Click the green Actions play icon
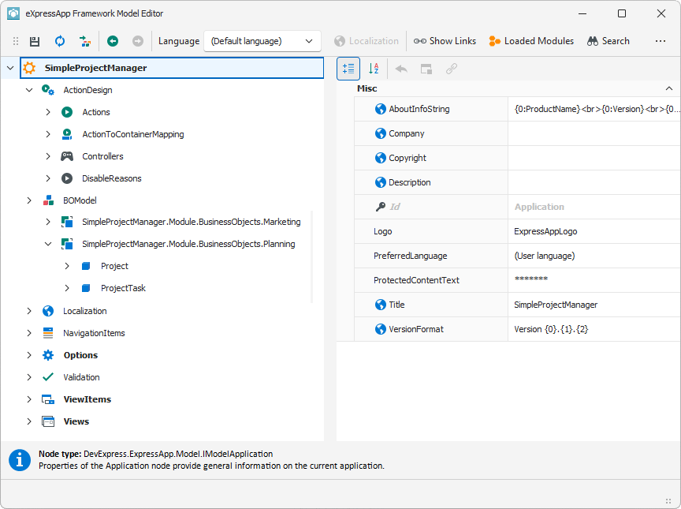681x509 pixels. click(67, 112)
